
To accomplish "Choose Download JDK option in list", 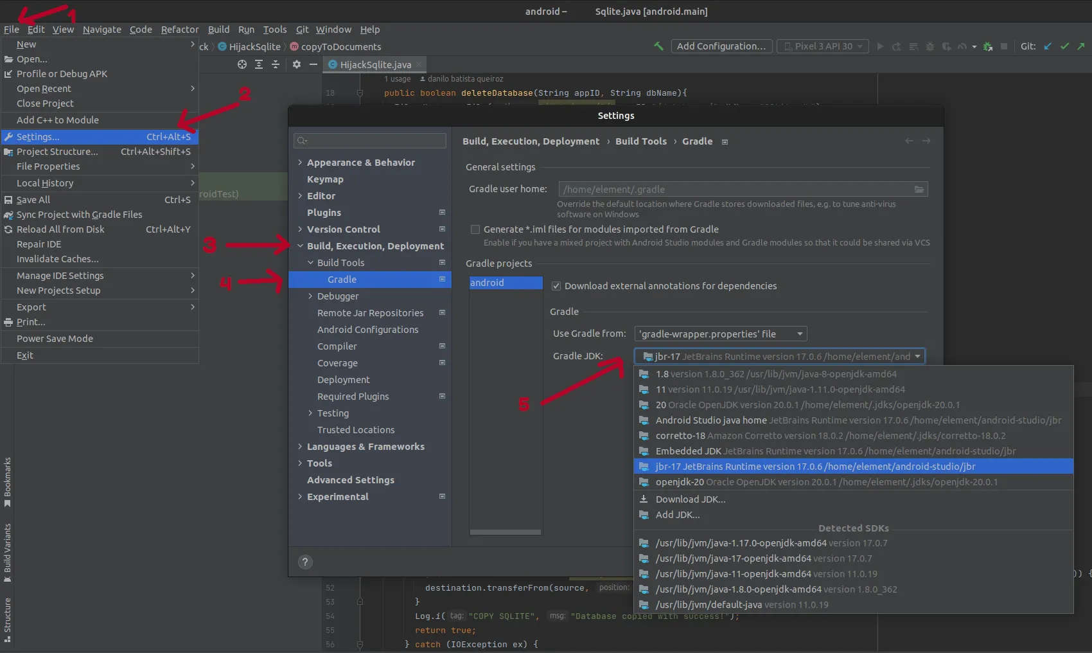I will (x=691, y=499).
